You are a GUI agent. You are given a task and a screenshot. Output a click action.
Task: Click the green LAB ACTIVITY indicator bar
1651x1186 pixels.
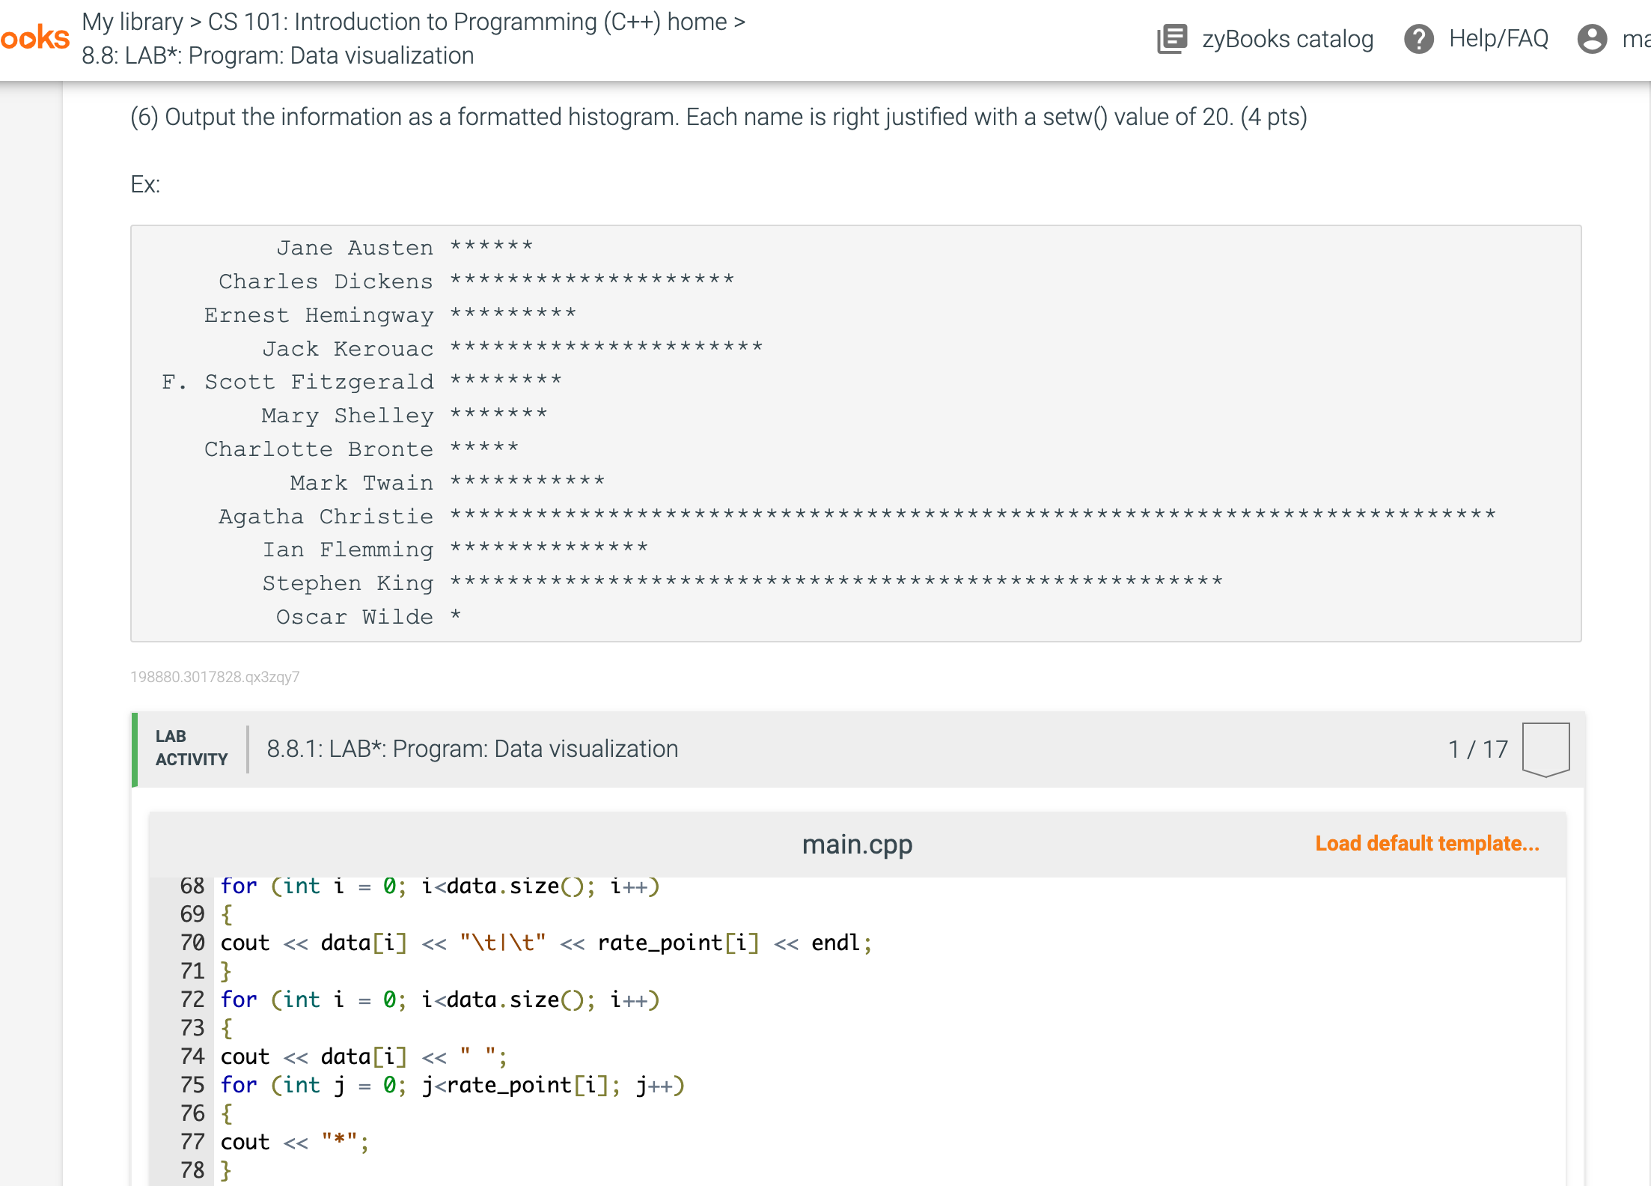coord(134,749)
